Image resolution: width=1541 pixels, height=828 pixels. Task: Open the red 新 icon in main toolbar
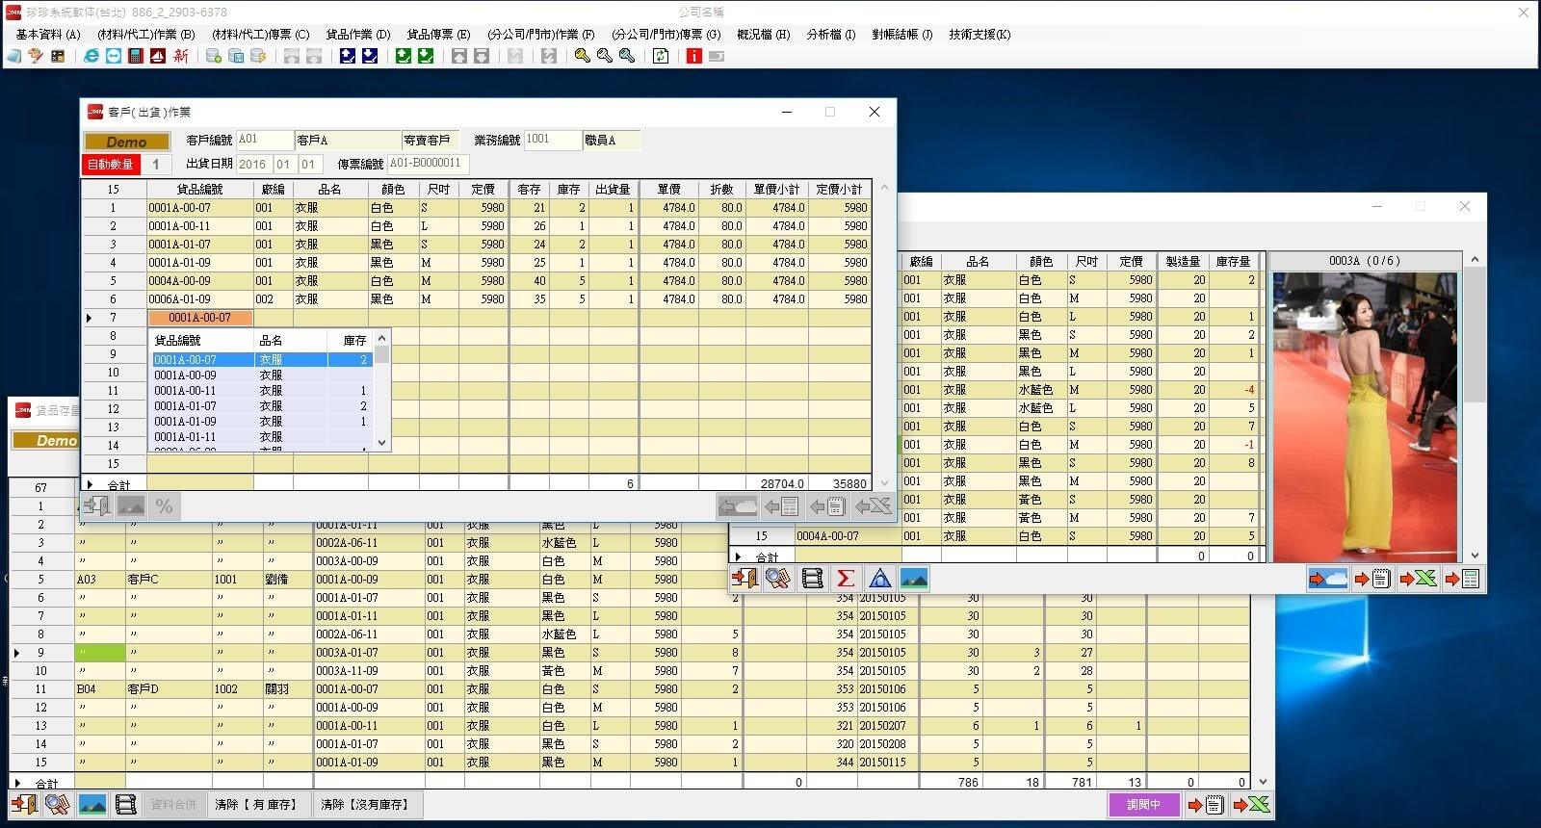(x=180, y=56)
